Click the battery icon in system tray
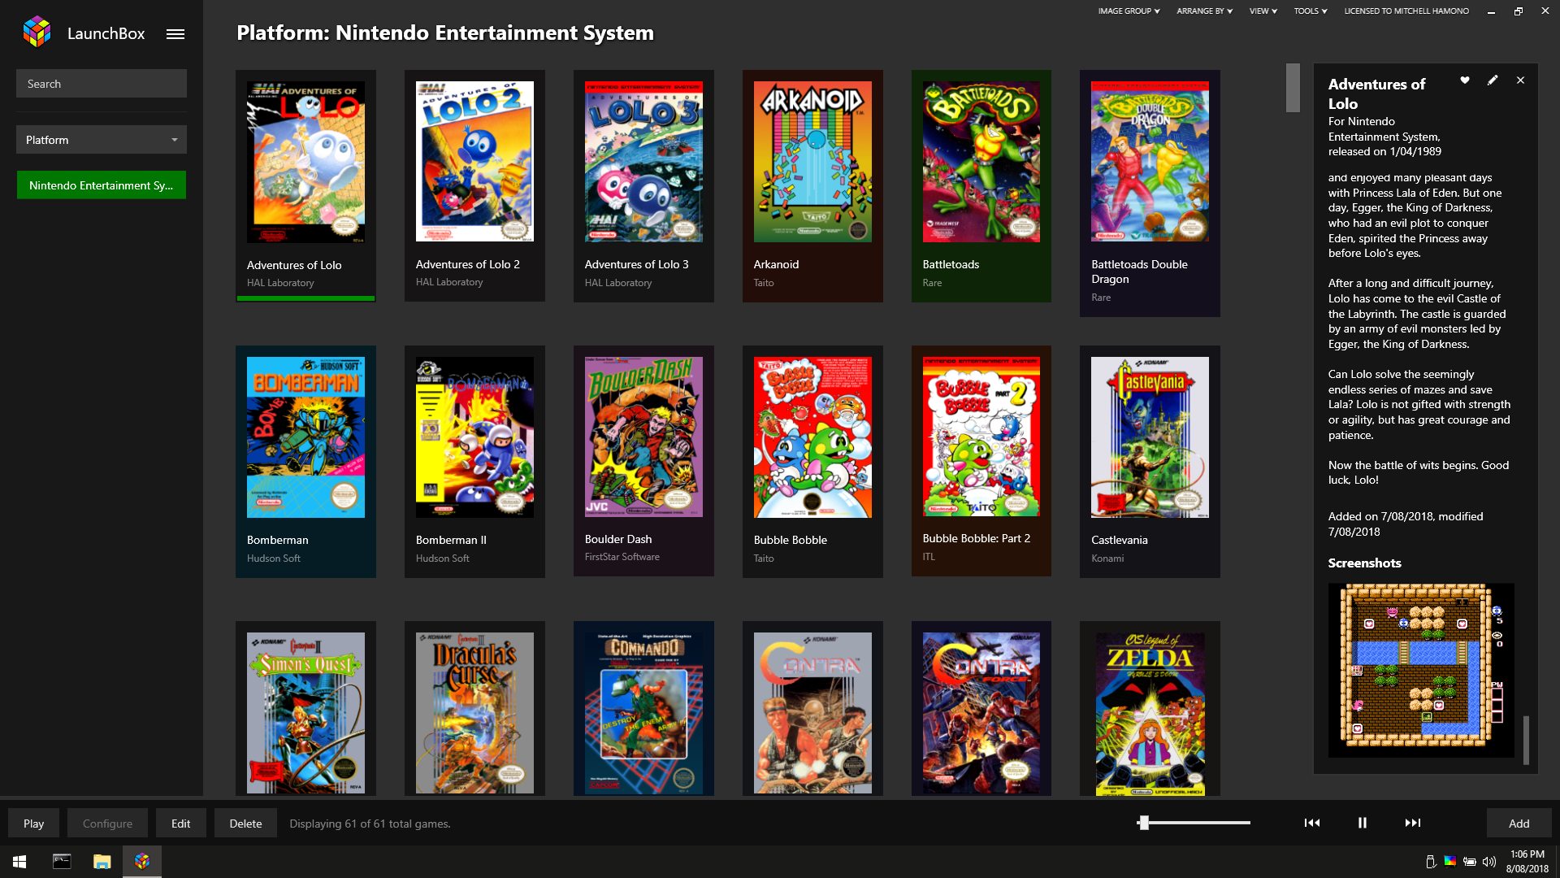This screenshot has height=878, width=1560. point(1470,862)
